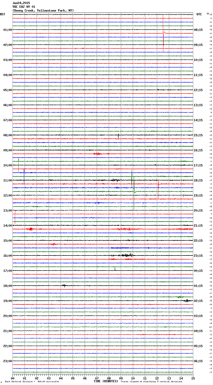Click the 09:15 UTC row label

(x=198, y=45)
